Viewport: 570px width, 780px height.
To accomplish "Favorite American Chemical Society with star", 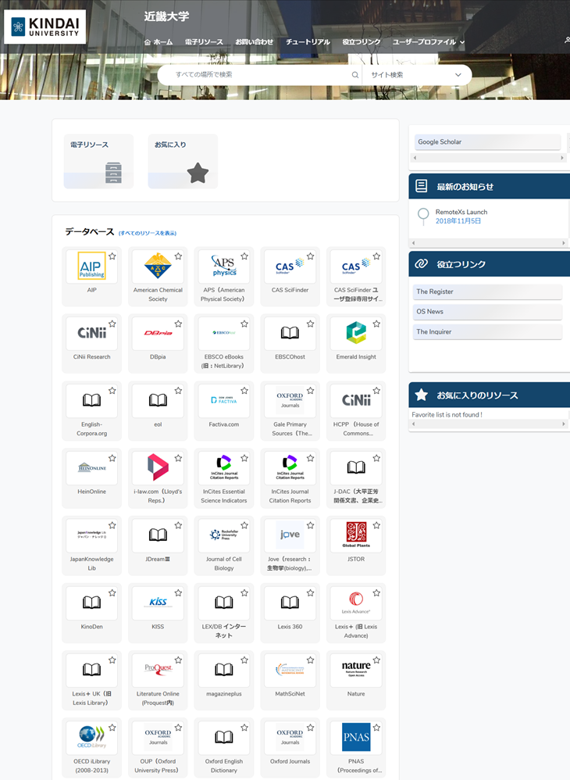I will pos(178,256).
